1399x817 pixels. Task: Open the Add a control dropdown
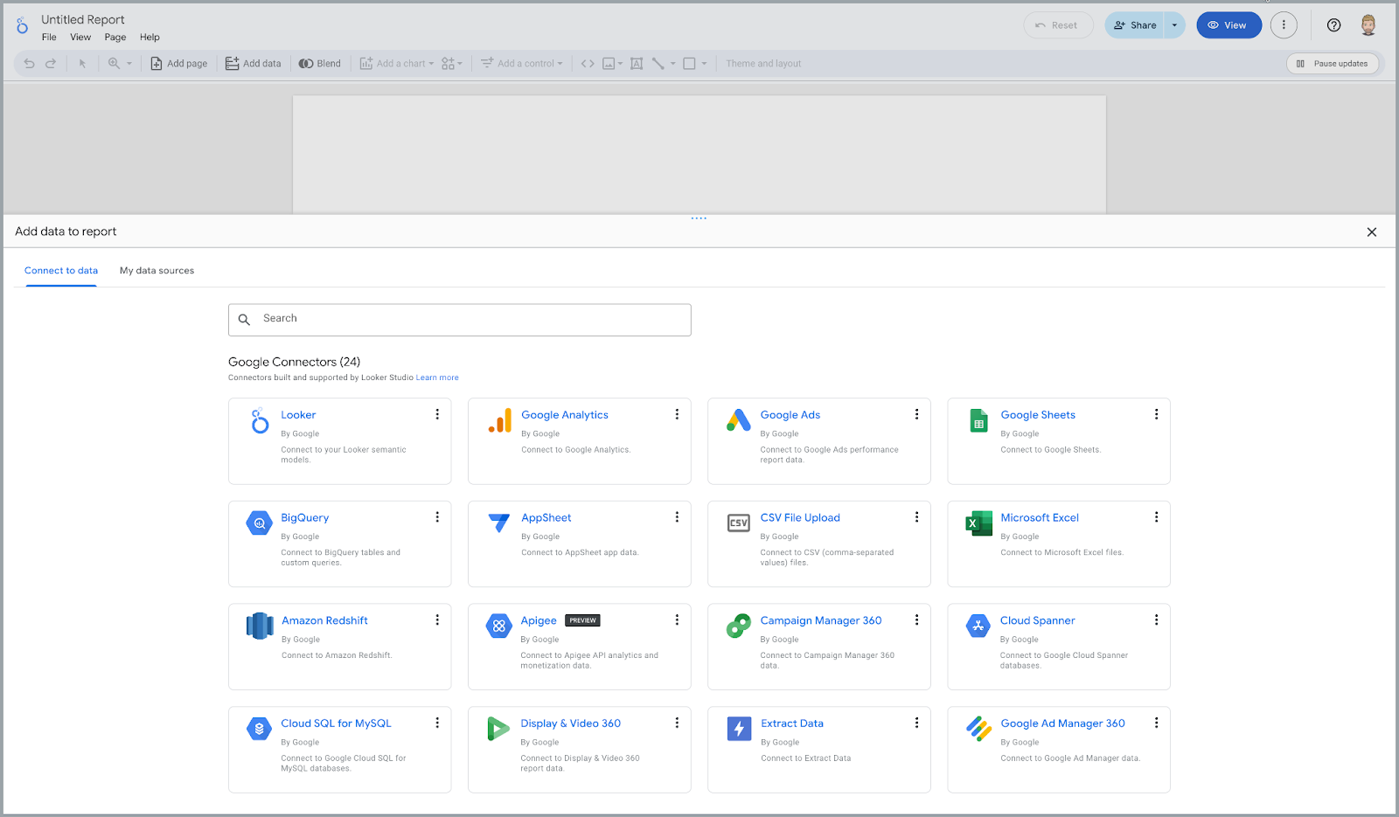(x=522, y=64)
